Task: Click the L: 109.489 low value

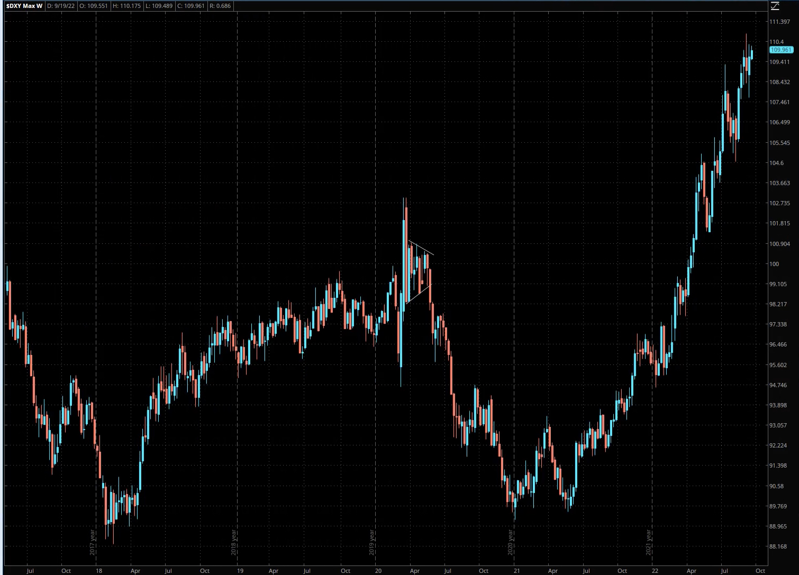Action: [163, 6]
